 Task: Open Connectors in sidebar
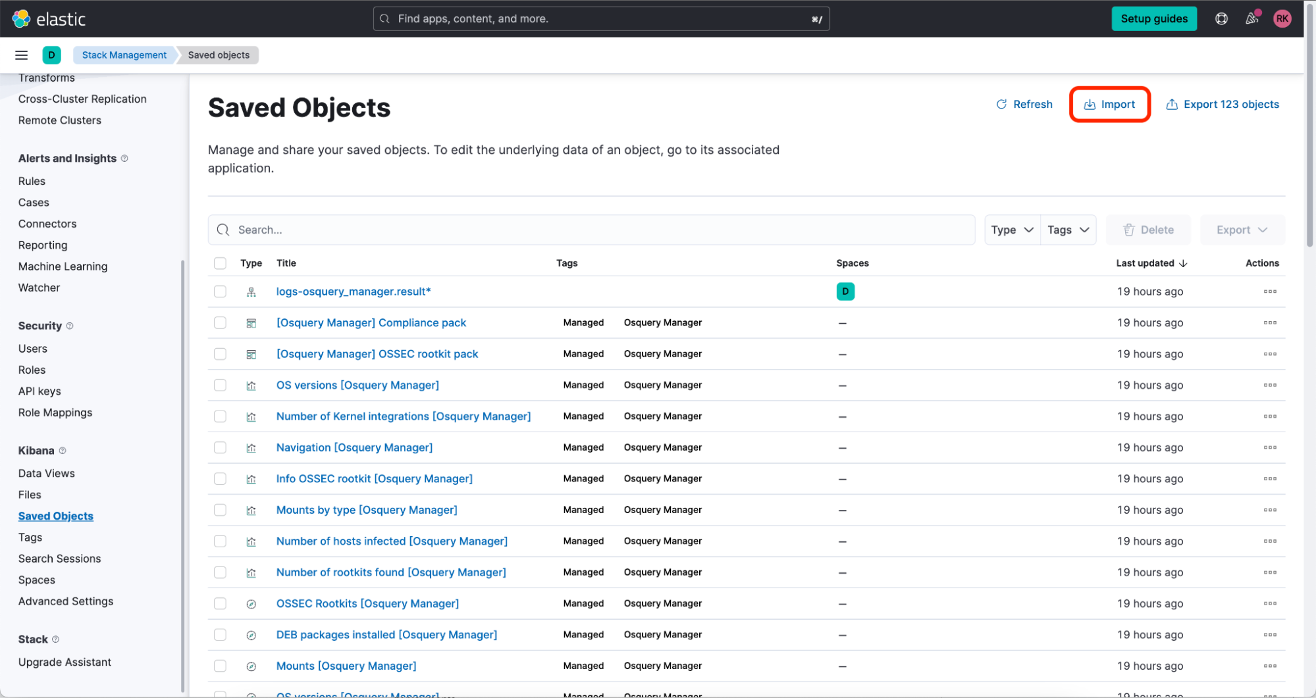point(47,224)
